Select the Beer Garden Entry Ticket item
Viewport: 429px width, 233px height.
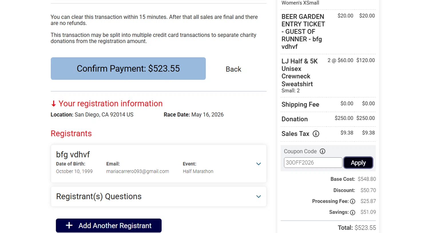pyautogui.click(x=303, y=31)
